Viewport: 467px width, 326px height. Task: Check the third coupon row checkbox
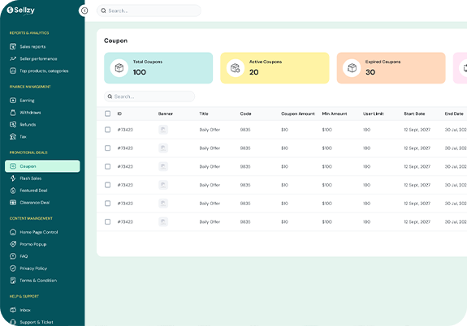pyautogui.click(x=107, y=166)
